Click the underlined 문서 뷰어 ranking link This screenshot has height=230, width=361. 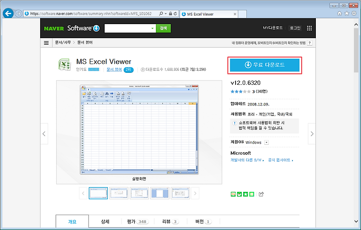tap(114, 69)
